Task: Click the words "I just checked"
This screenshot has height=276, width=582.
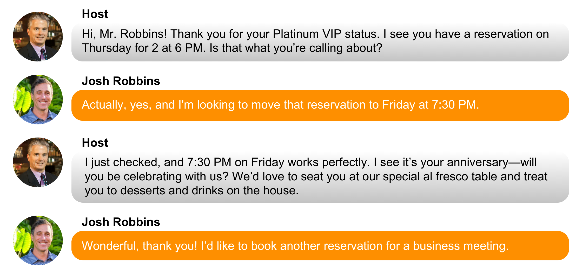Action: (121, 162)
